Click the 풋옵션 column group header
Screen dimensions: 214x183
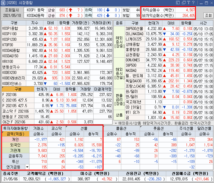point(158,128)
